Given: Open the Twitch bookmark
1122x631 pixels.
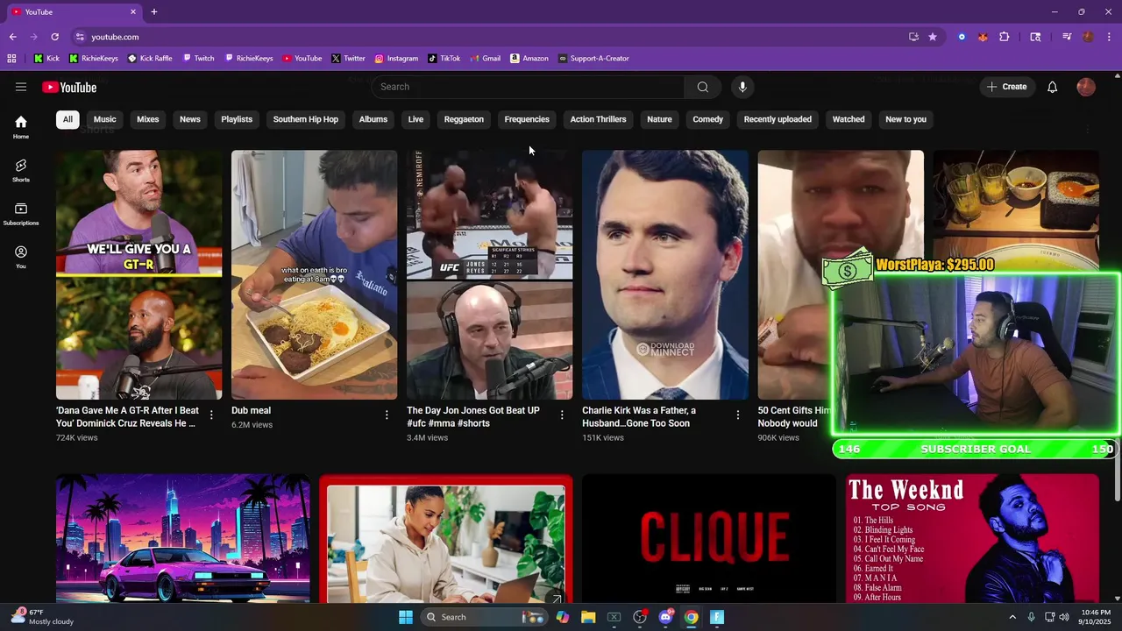Looking at the screenshot, I should (198, 59).
